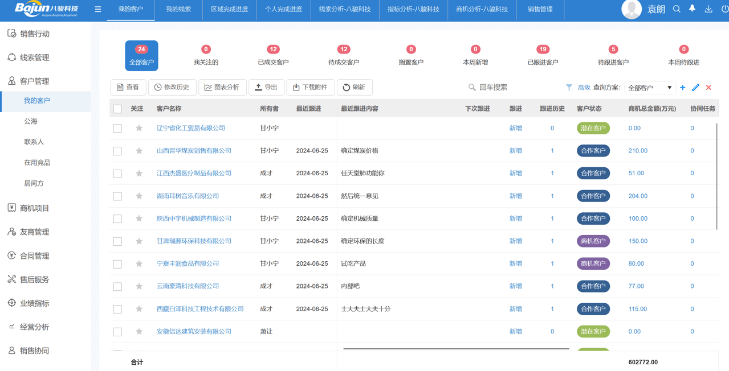Open the 图表分析 chart analysis tool

click(222, 87)
